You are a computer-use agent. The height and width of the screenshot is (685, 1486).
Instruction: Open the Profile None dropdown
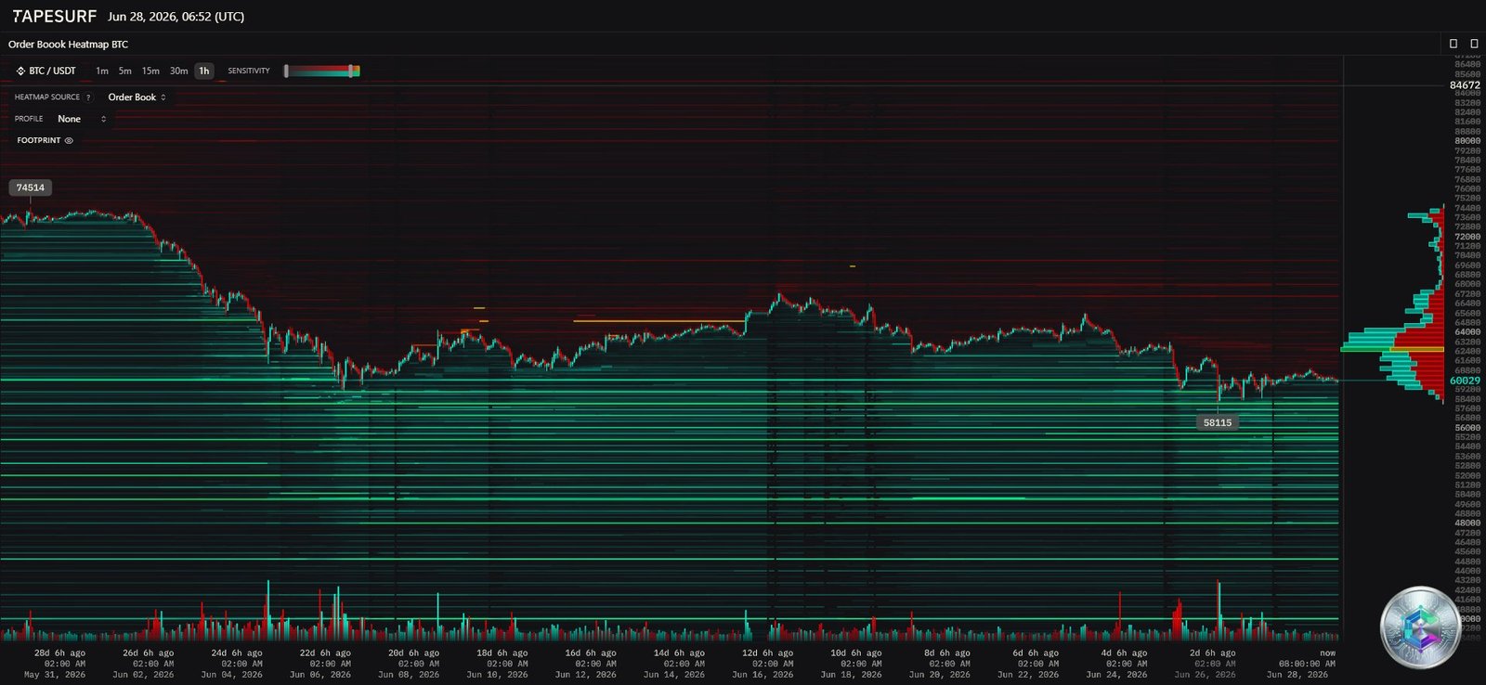(82, 119)
